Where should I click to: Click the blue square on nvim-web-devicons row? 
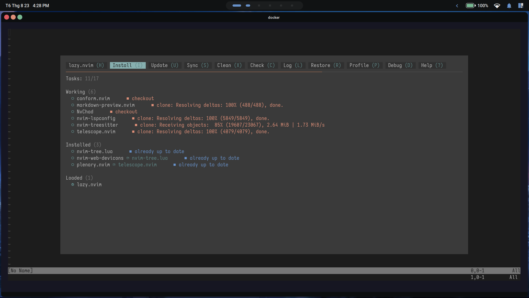click(x=186, y=158)
